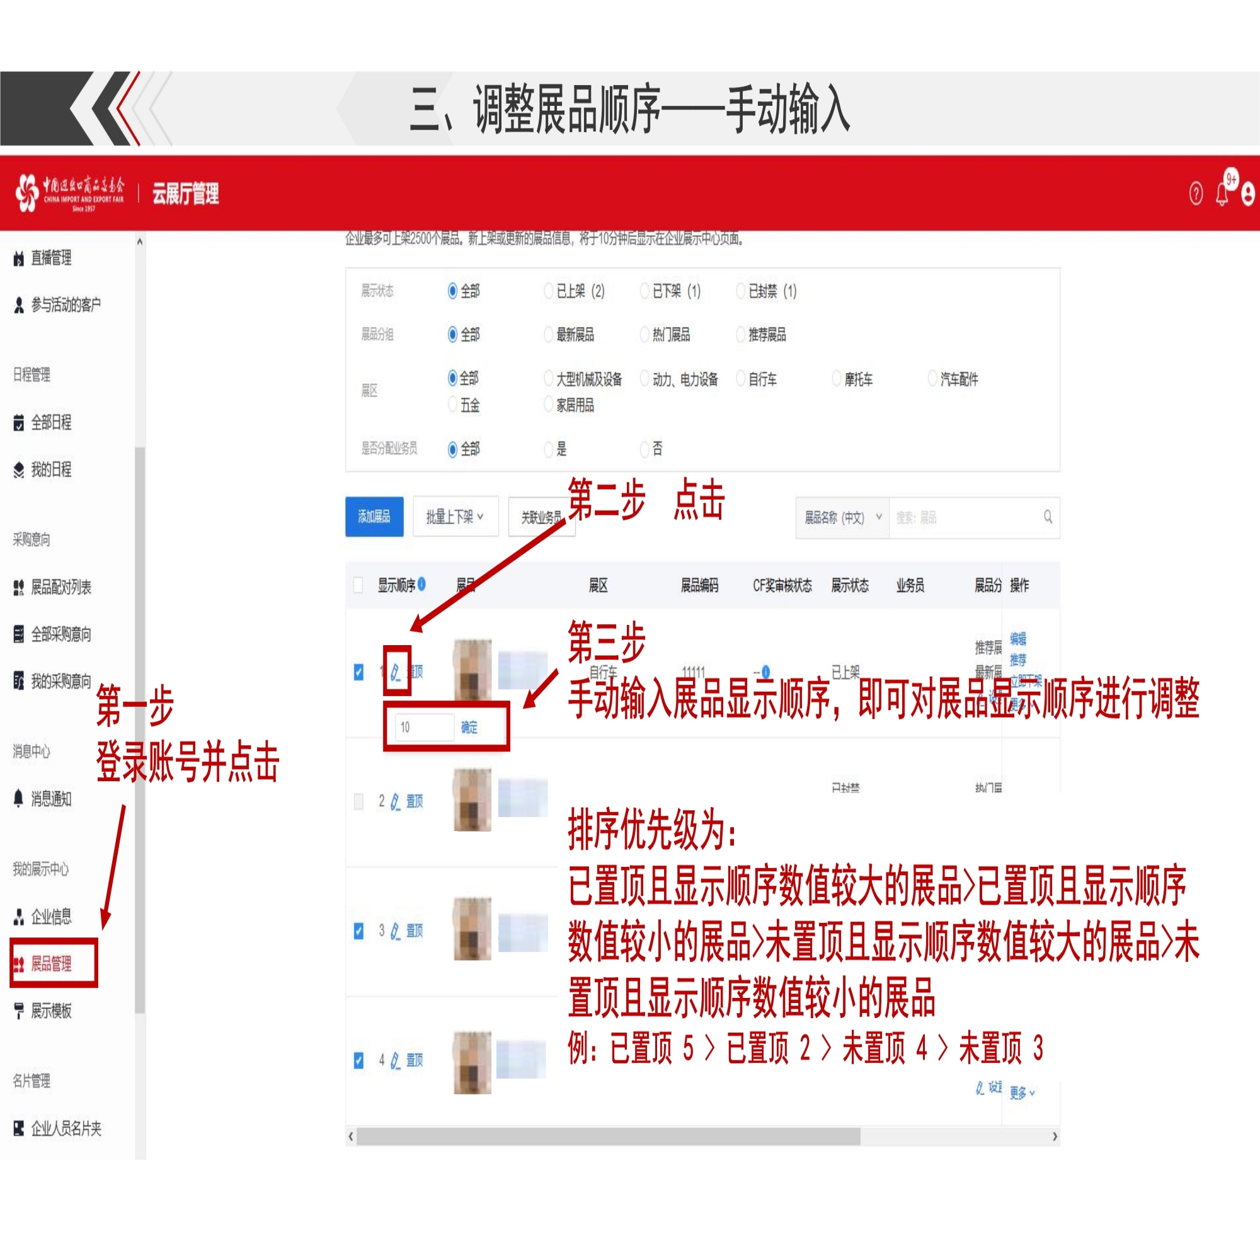Screen dimensions: 1260x1260
Task: Uncheck the row 4 exhibit checkbox
Action: tap(358, 1060)
